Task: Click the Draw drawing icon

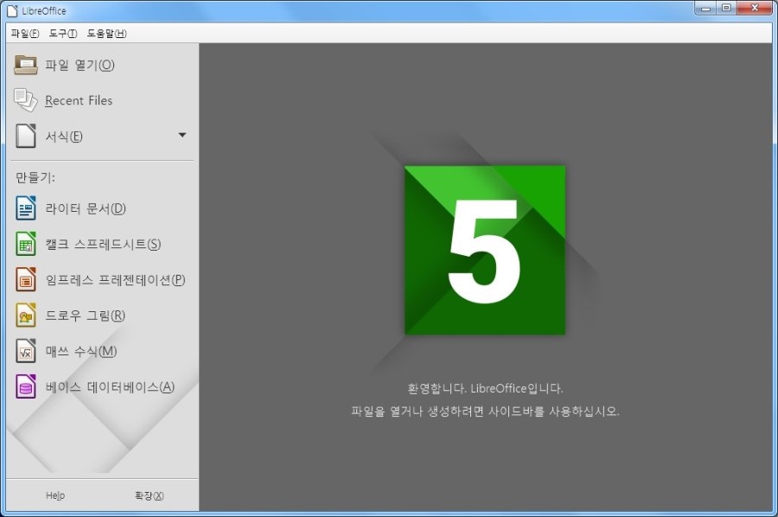Action: click(x=26, y=315)
